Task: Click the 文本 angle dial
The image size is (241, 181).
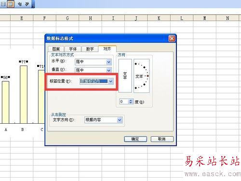Action: pyautogui.click(x=142, y=76)
